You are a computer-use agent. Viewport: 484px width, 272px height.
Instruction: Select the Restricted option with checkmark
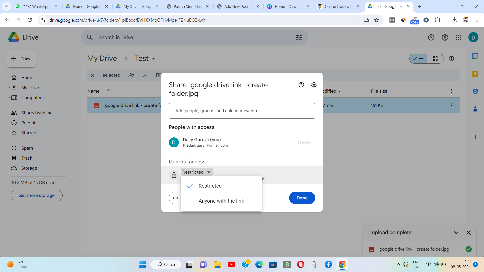[210, 186]
